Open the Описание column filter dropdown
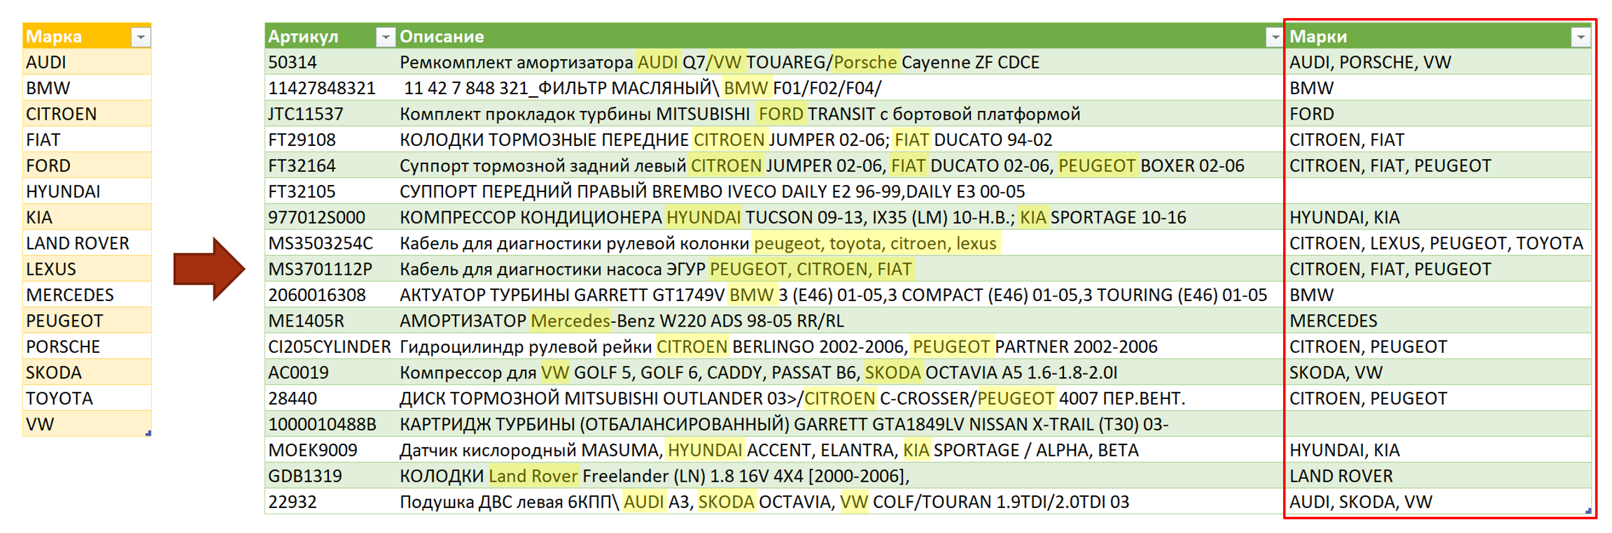The height and width of the screenshot is (533, 1612). tap(1274, 37)
